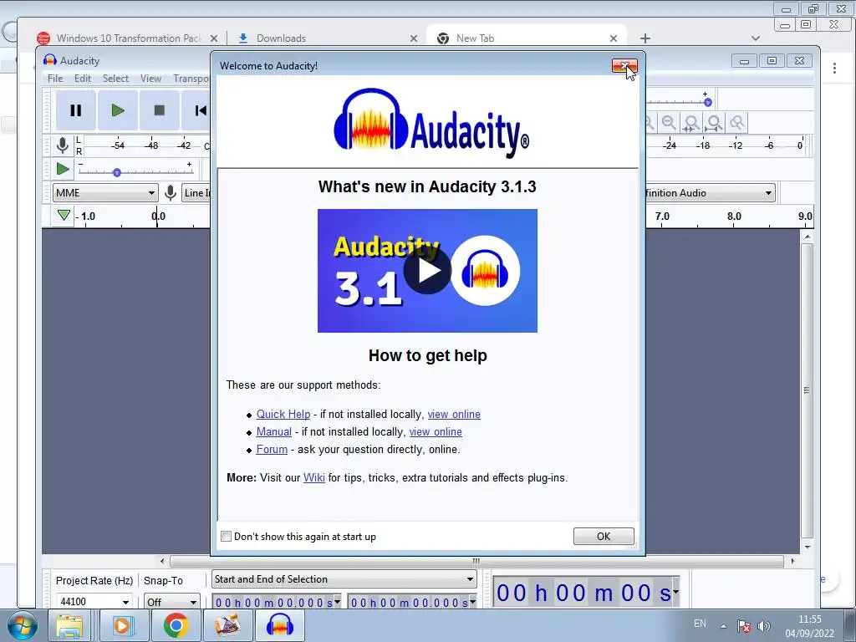Screen dimensions: 856x642
Task: Open audio position time format arrow
Action: pyautogui.click(x=675, y=592)
